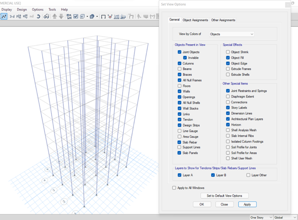Click the faded frame design icon in the toolbar
The height and width of the screenshot is (220, 298).
coord(131,16)
